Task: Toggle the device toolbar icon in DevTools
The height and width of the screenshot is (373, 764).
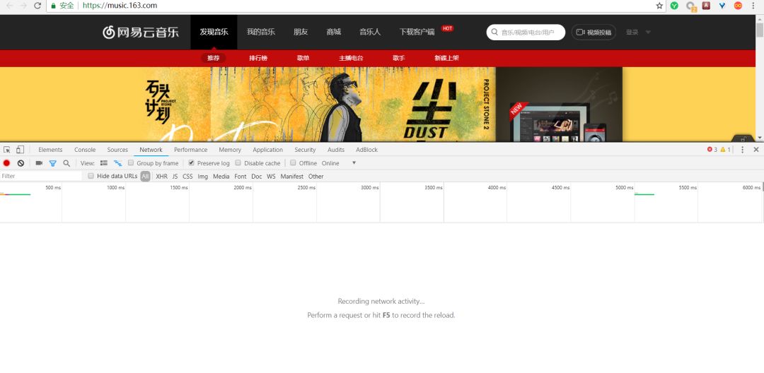Action: coord(20,150)
